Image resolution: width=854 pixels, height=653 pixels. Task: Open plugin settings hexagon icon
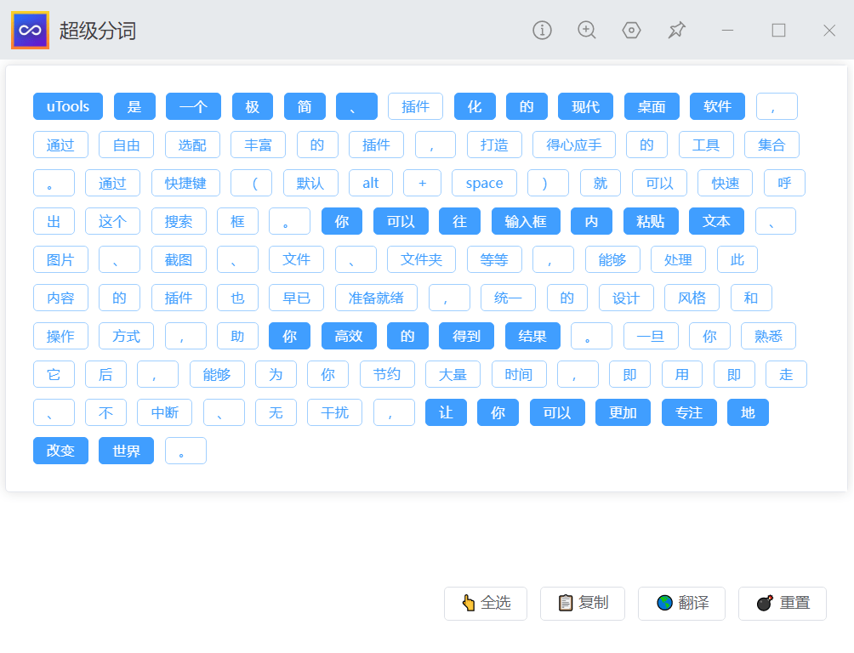click(631, 31)
